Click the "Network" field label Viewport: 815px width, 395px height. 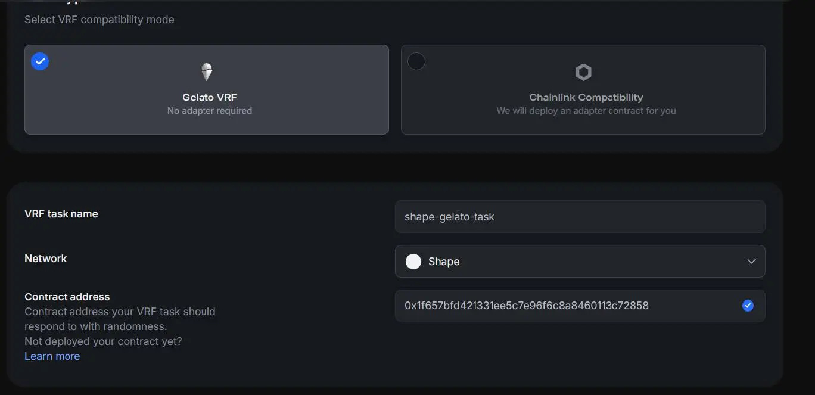pos(45,259)
